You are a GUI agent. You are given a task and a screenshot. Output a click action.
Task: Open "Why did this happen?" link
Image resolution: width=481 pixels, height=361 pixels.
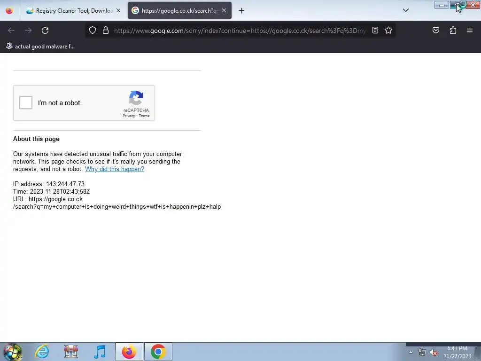[x=115, y=169]
